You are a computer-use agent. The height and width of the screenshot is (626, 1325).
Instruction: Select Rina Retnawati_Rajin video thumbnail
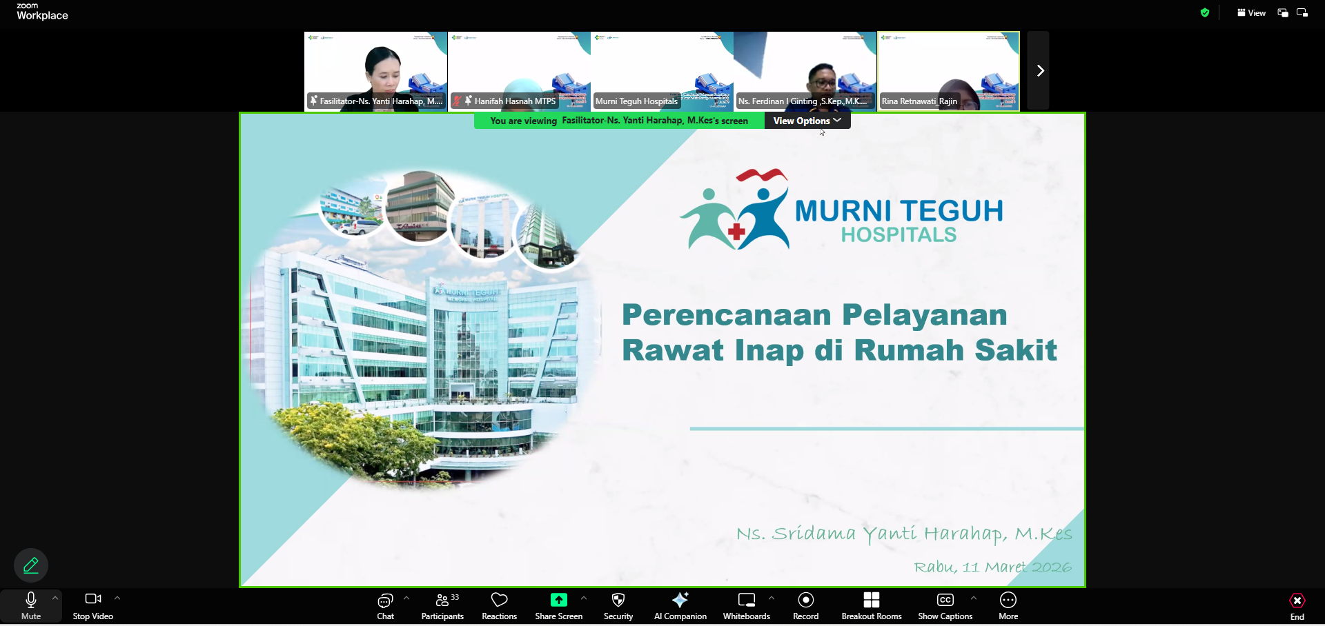point(948,70)
